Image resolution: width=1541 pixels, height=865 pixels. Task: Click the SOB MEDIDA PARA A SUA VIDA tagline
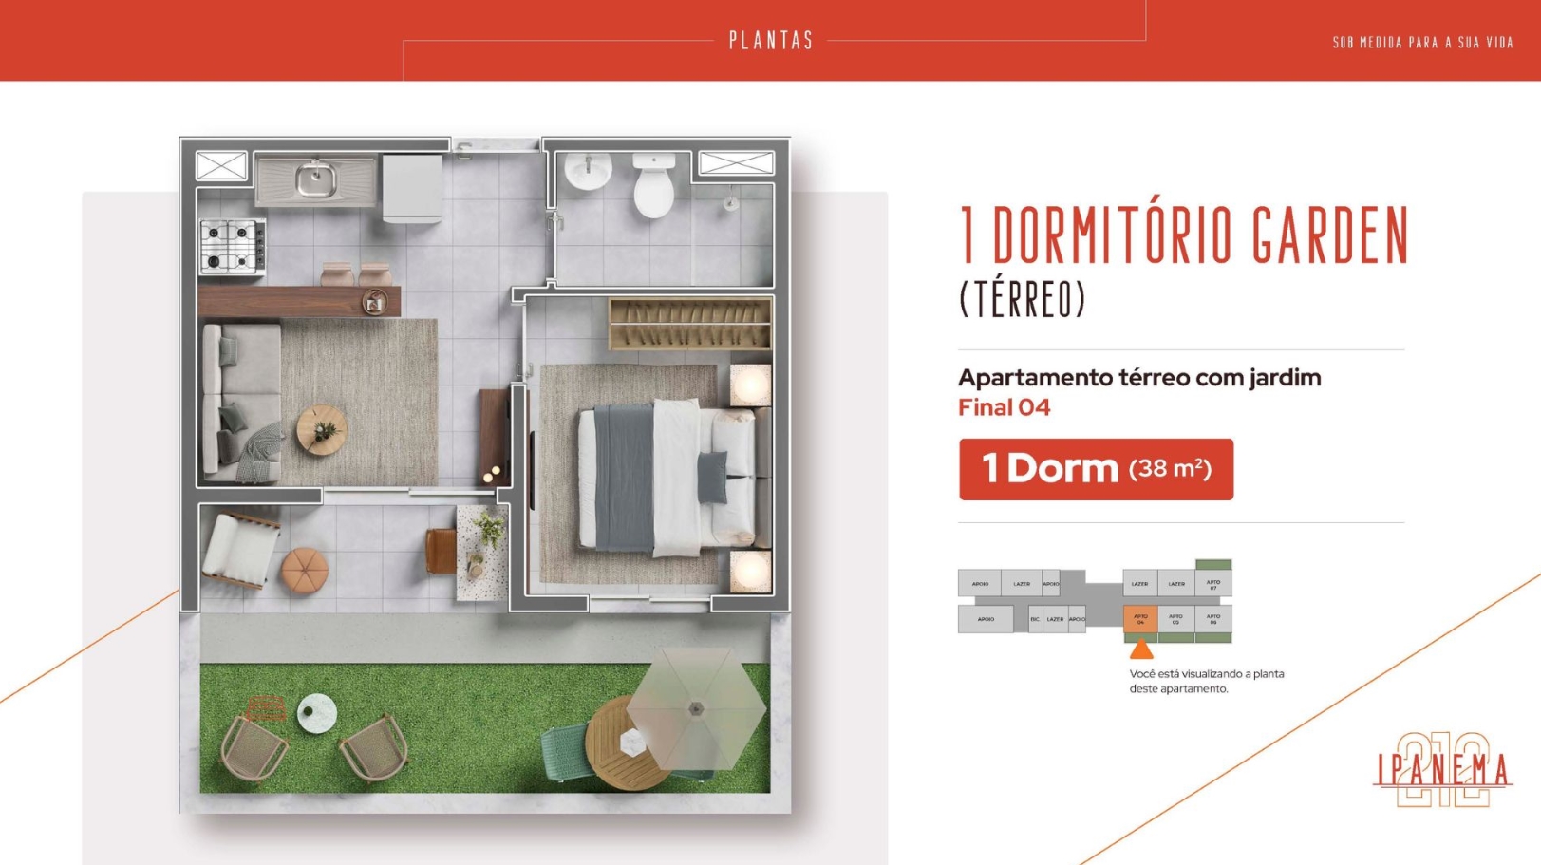(1422, 43)
